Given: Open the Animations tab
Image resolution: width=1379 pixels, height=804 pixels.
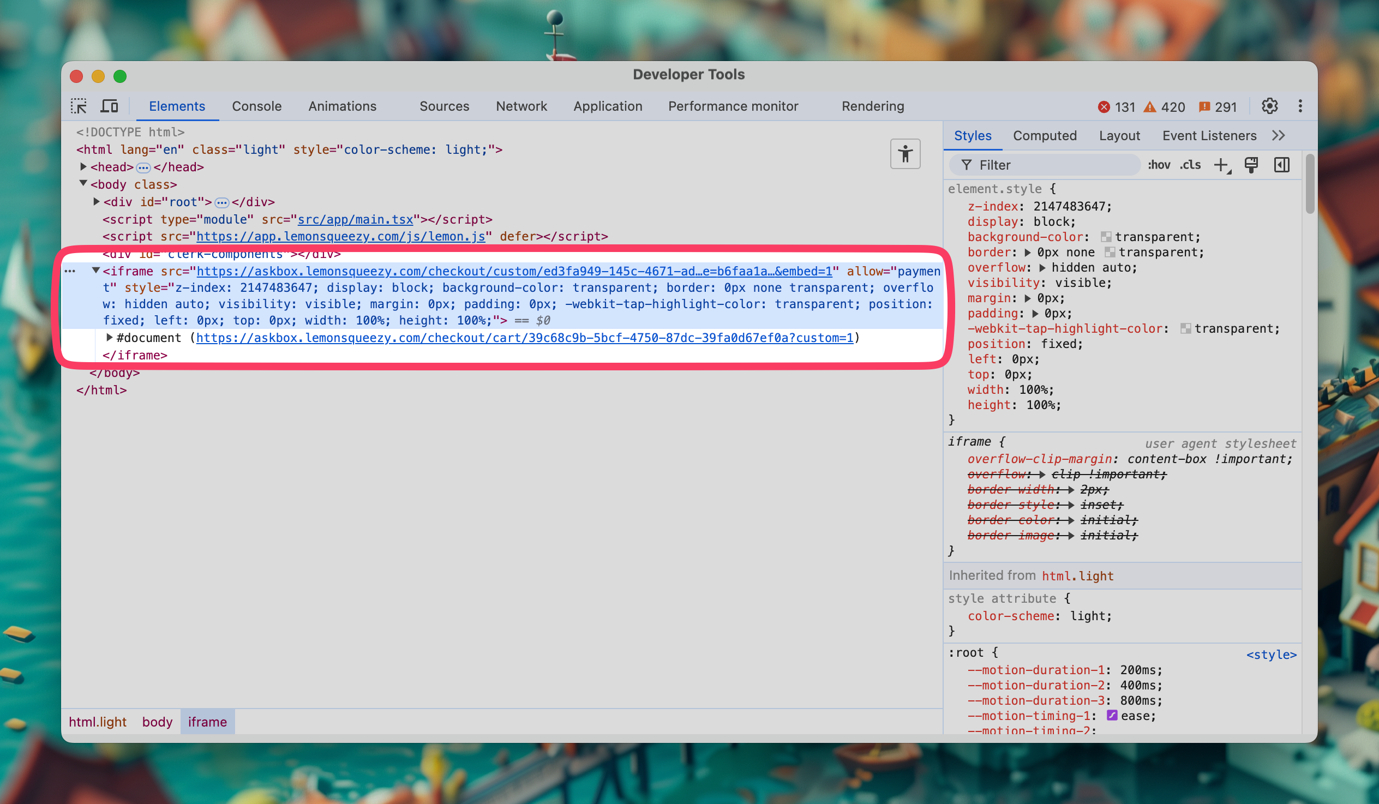Looking at the screenshot, I should click(x=342, y=106).
